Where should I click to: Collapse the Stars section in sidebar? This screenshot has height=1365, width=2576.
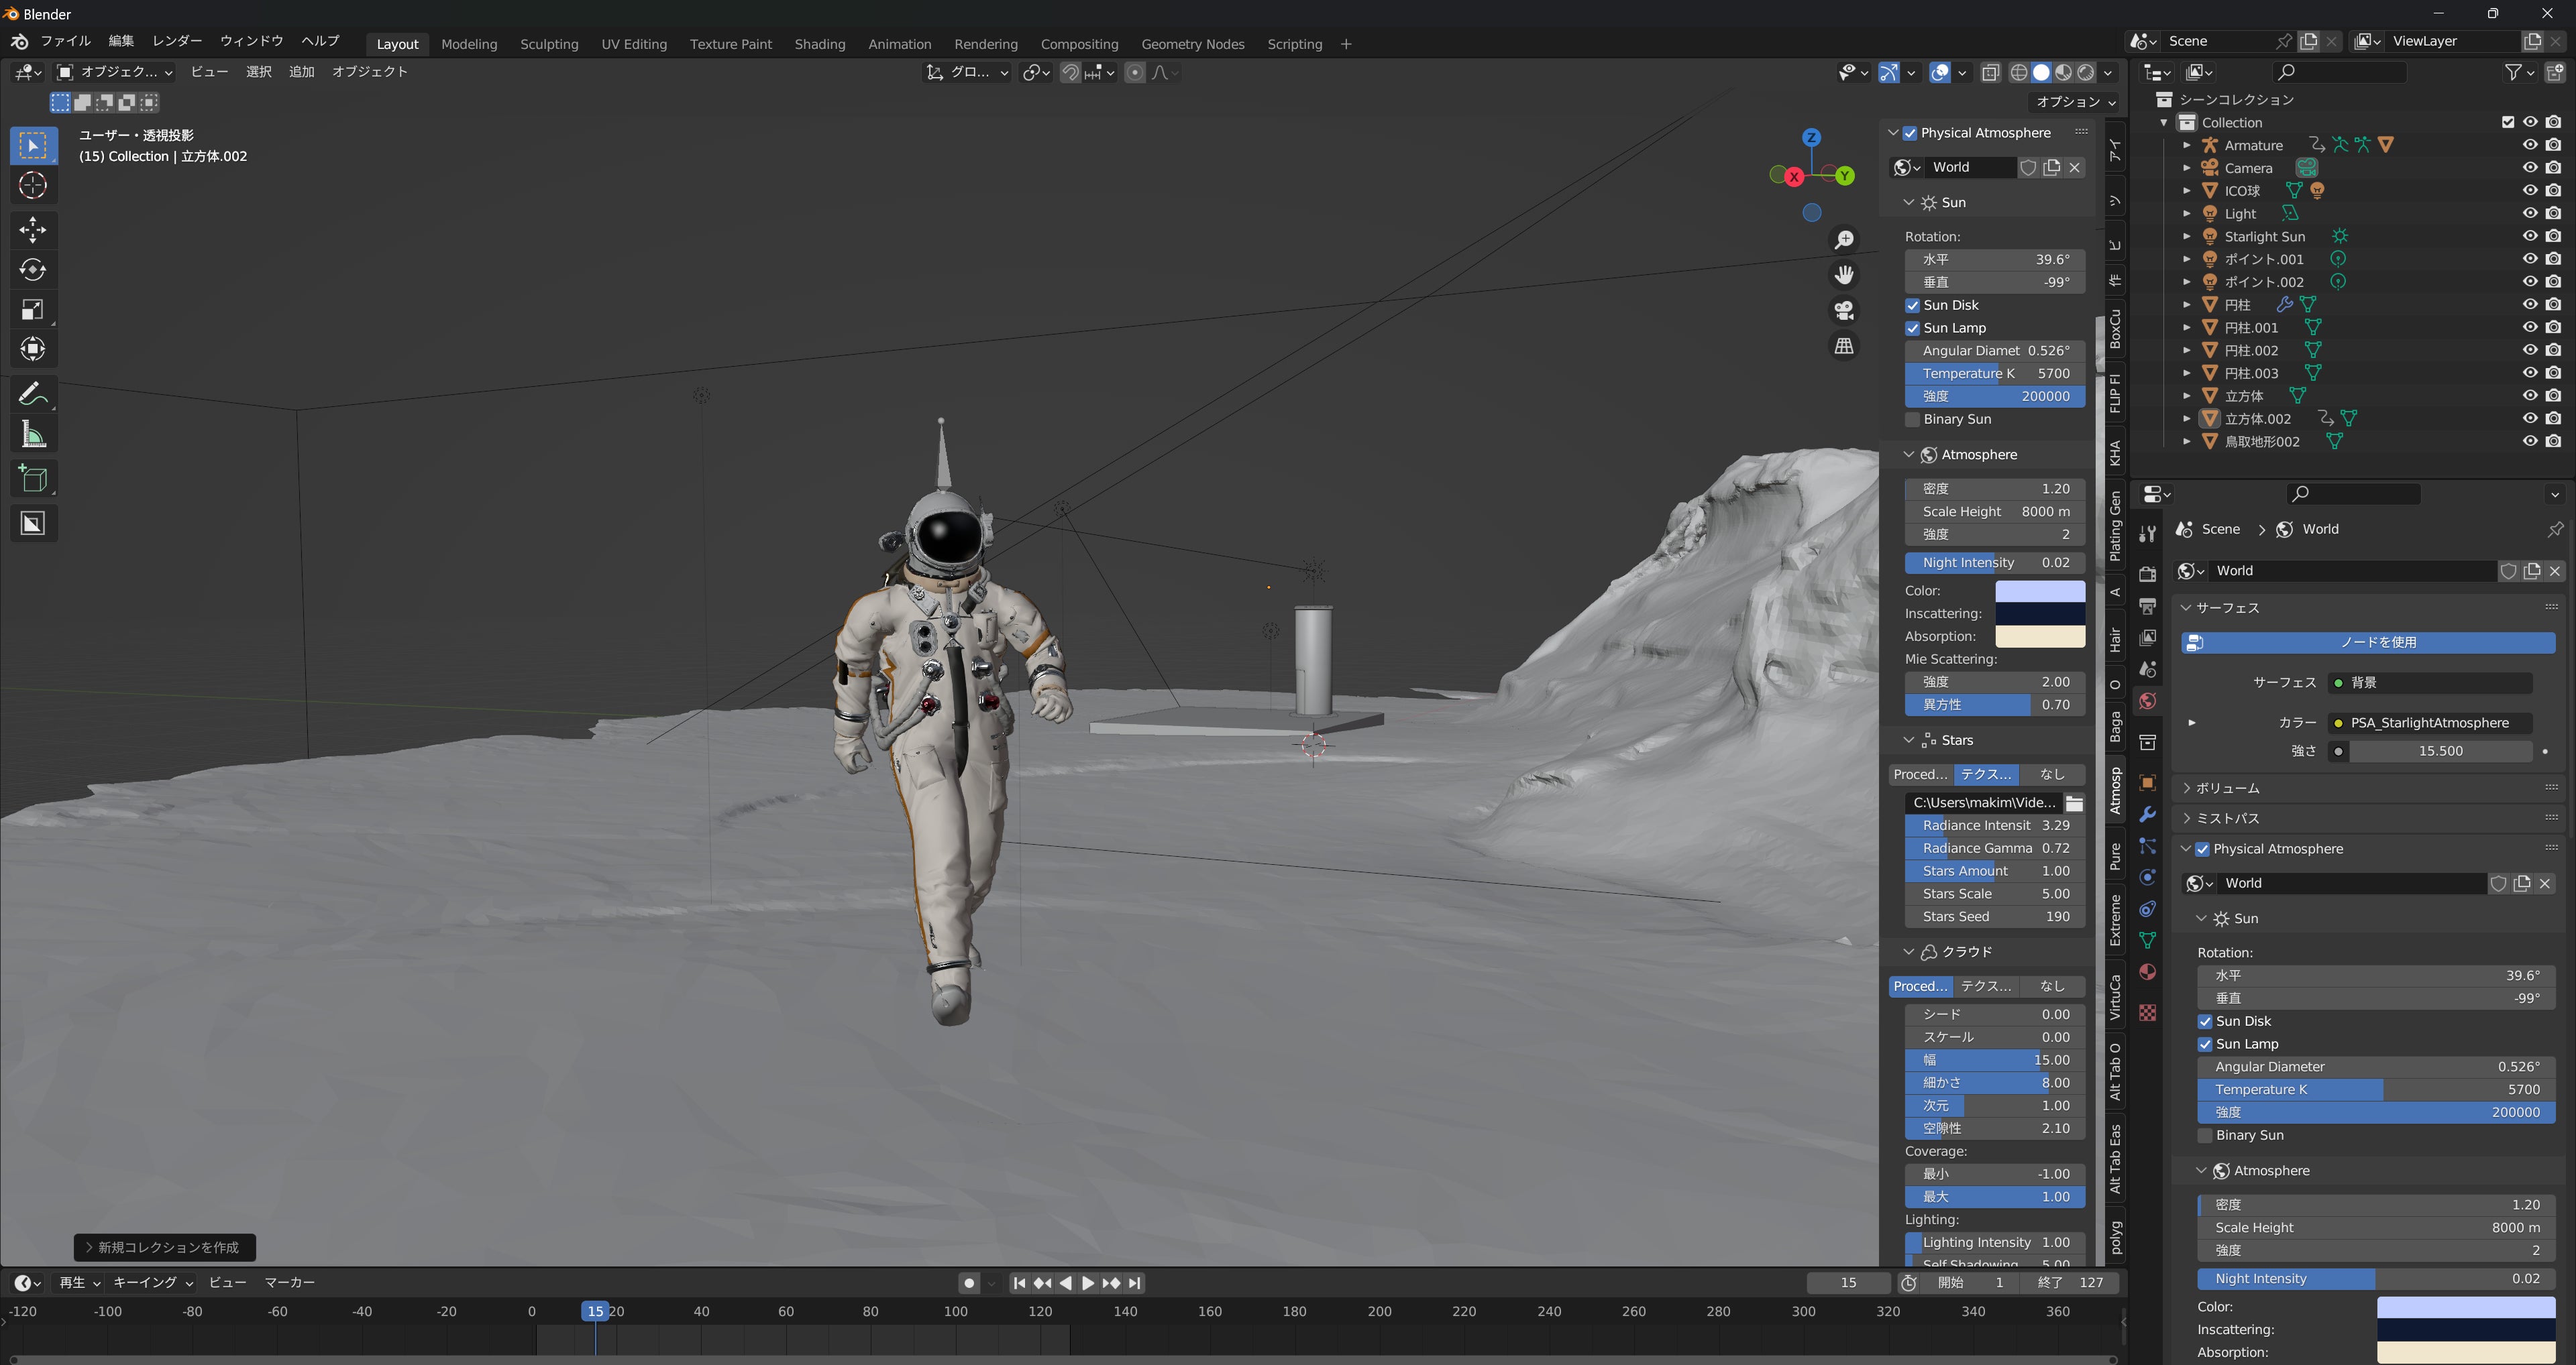(1908, 740)
